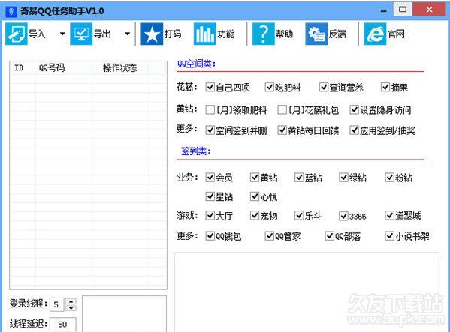Toggle 绿钻 checkbox
The height and width of the screenshot is (332, 450).
coord(343,178)
